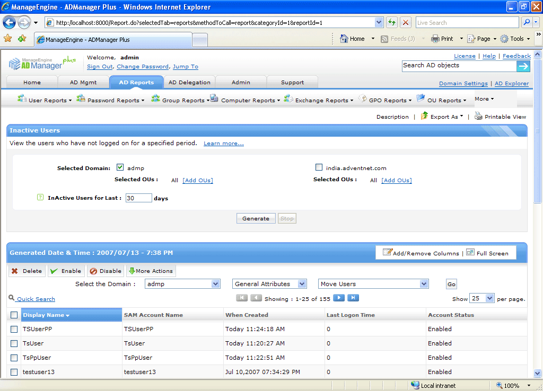Open the General Attributes dropdown
This screenshot has width=543, height=391.
click(269, 284)
